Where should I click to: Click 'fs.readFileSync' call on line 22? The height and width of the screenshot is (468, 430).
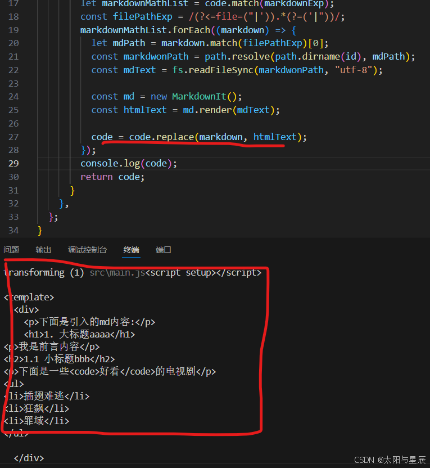coord(212,70)
